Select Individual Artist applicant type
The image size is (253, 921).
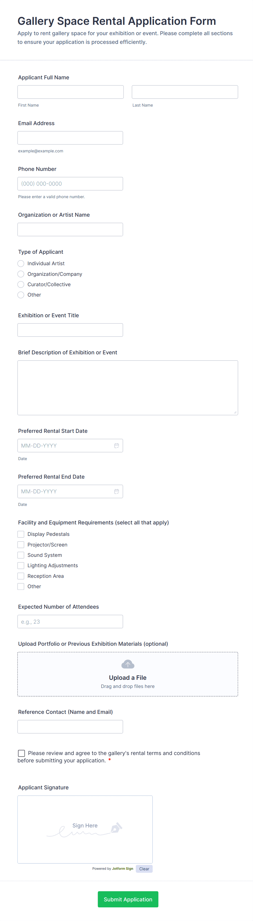coord(21,264)
